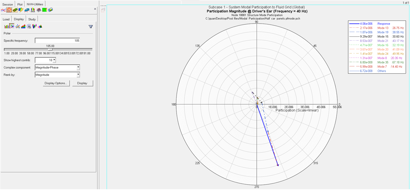Choose the 3D bar display type

(35, 26)
